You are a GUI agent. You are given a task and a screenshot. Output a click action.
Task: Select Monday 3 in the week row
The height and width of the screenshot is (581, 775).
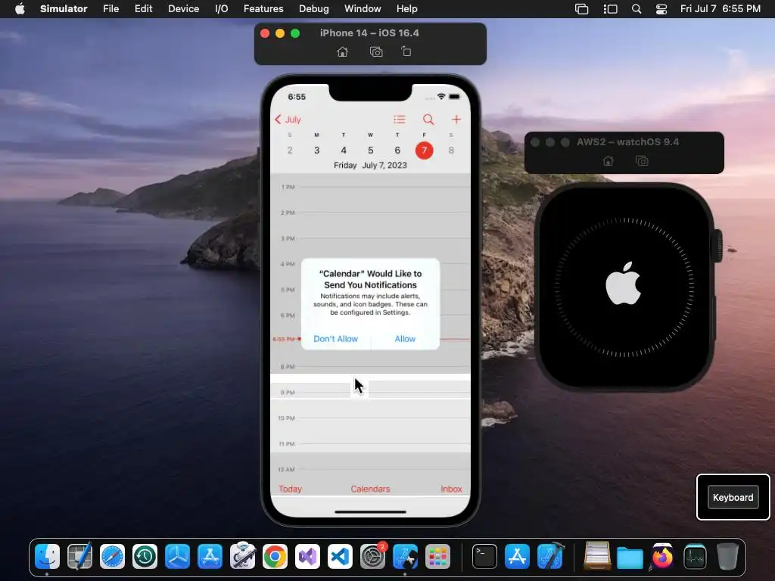pyautogui.click(x=317, y=151)
